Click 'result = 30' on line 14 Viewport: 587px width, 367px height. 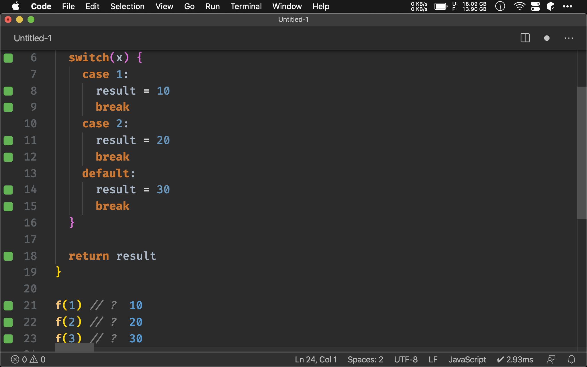[x=133, y=190]
